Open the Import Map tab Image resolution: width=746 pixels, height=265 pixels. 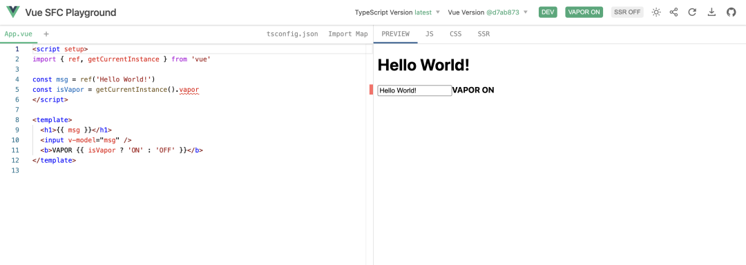tap(347, 35)
